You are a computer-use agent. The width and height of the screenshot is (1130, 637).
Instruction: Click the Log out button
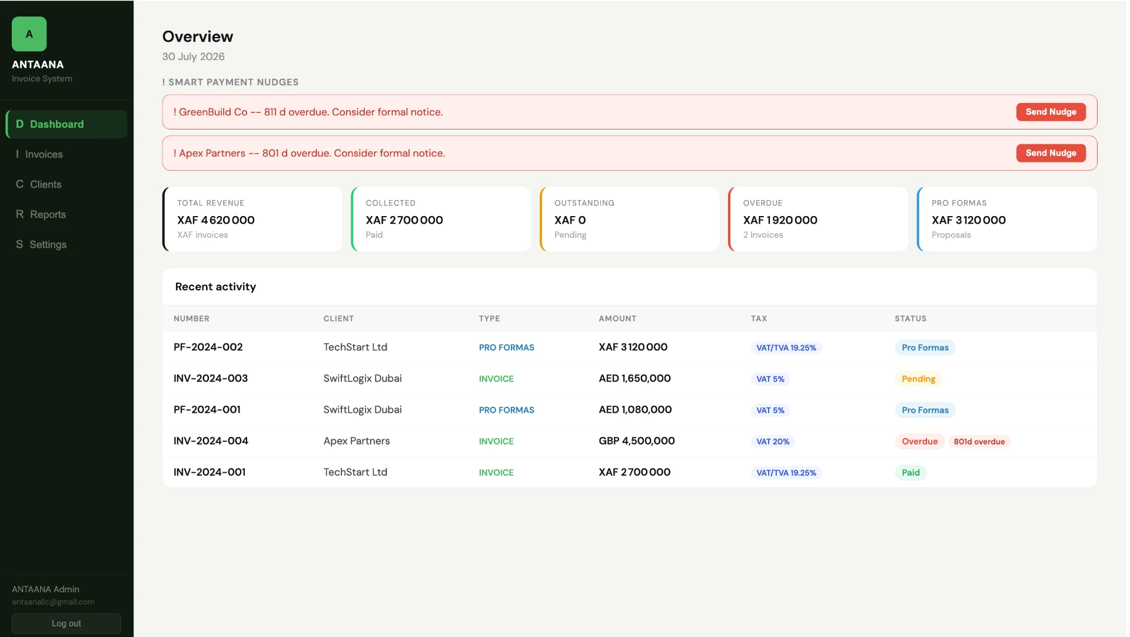click(67, 623)
